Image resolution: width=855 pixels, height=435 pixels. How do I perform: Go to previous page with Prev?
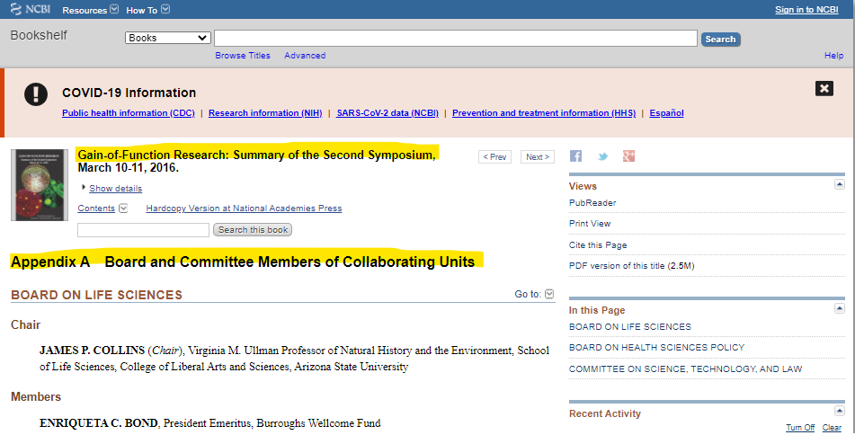tap(494, 157)
